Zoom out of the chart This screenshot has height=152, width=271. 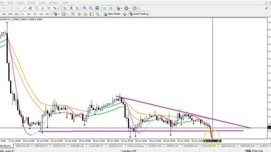pos(91,8)
